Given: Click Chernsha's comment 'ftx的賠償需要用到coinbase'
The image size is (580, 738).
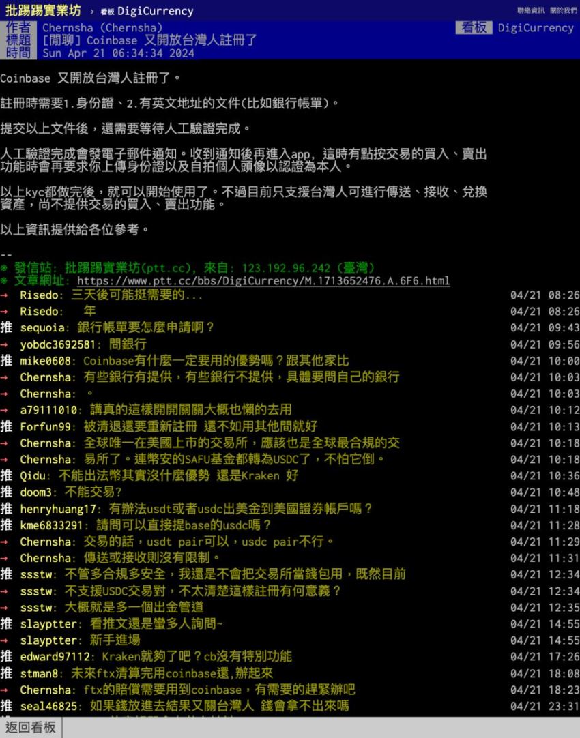Looking at the screenshot, I should 219,690.
